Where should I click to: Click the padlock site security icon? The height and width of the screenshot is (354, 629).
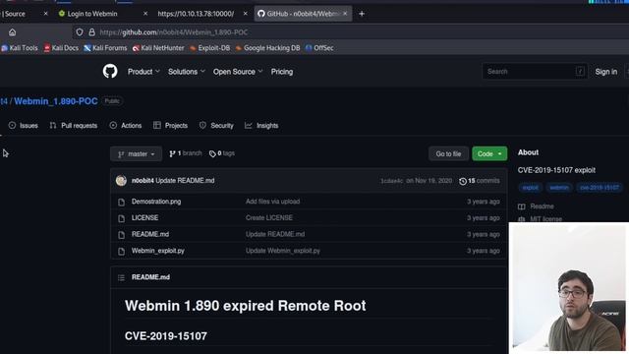91,32
